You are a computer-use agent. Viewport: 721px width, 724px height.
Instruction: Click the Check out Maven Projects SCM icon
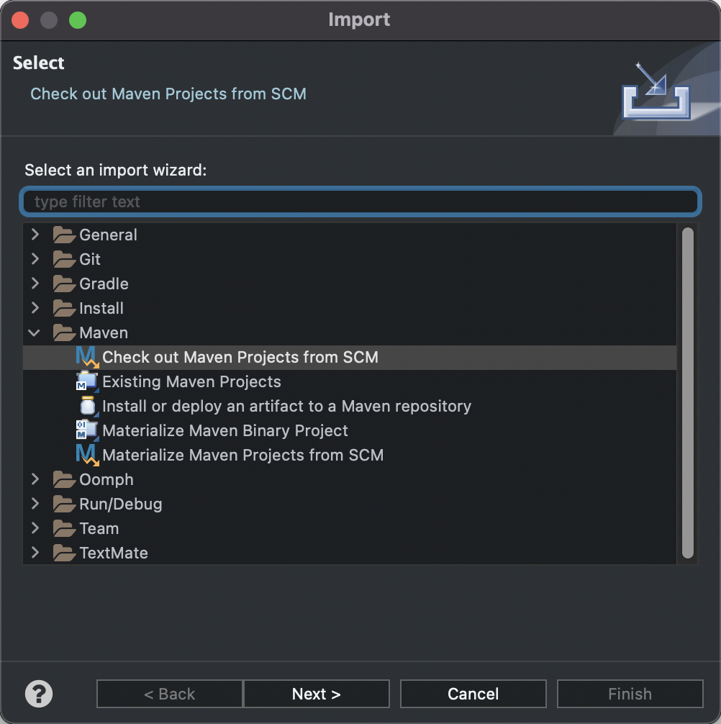[87, 357]
